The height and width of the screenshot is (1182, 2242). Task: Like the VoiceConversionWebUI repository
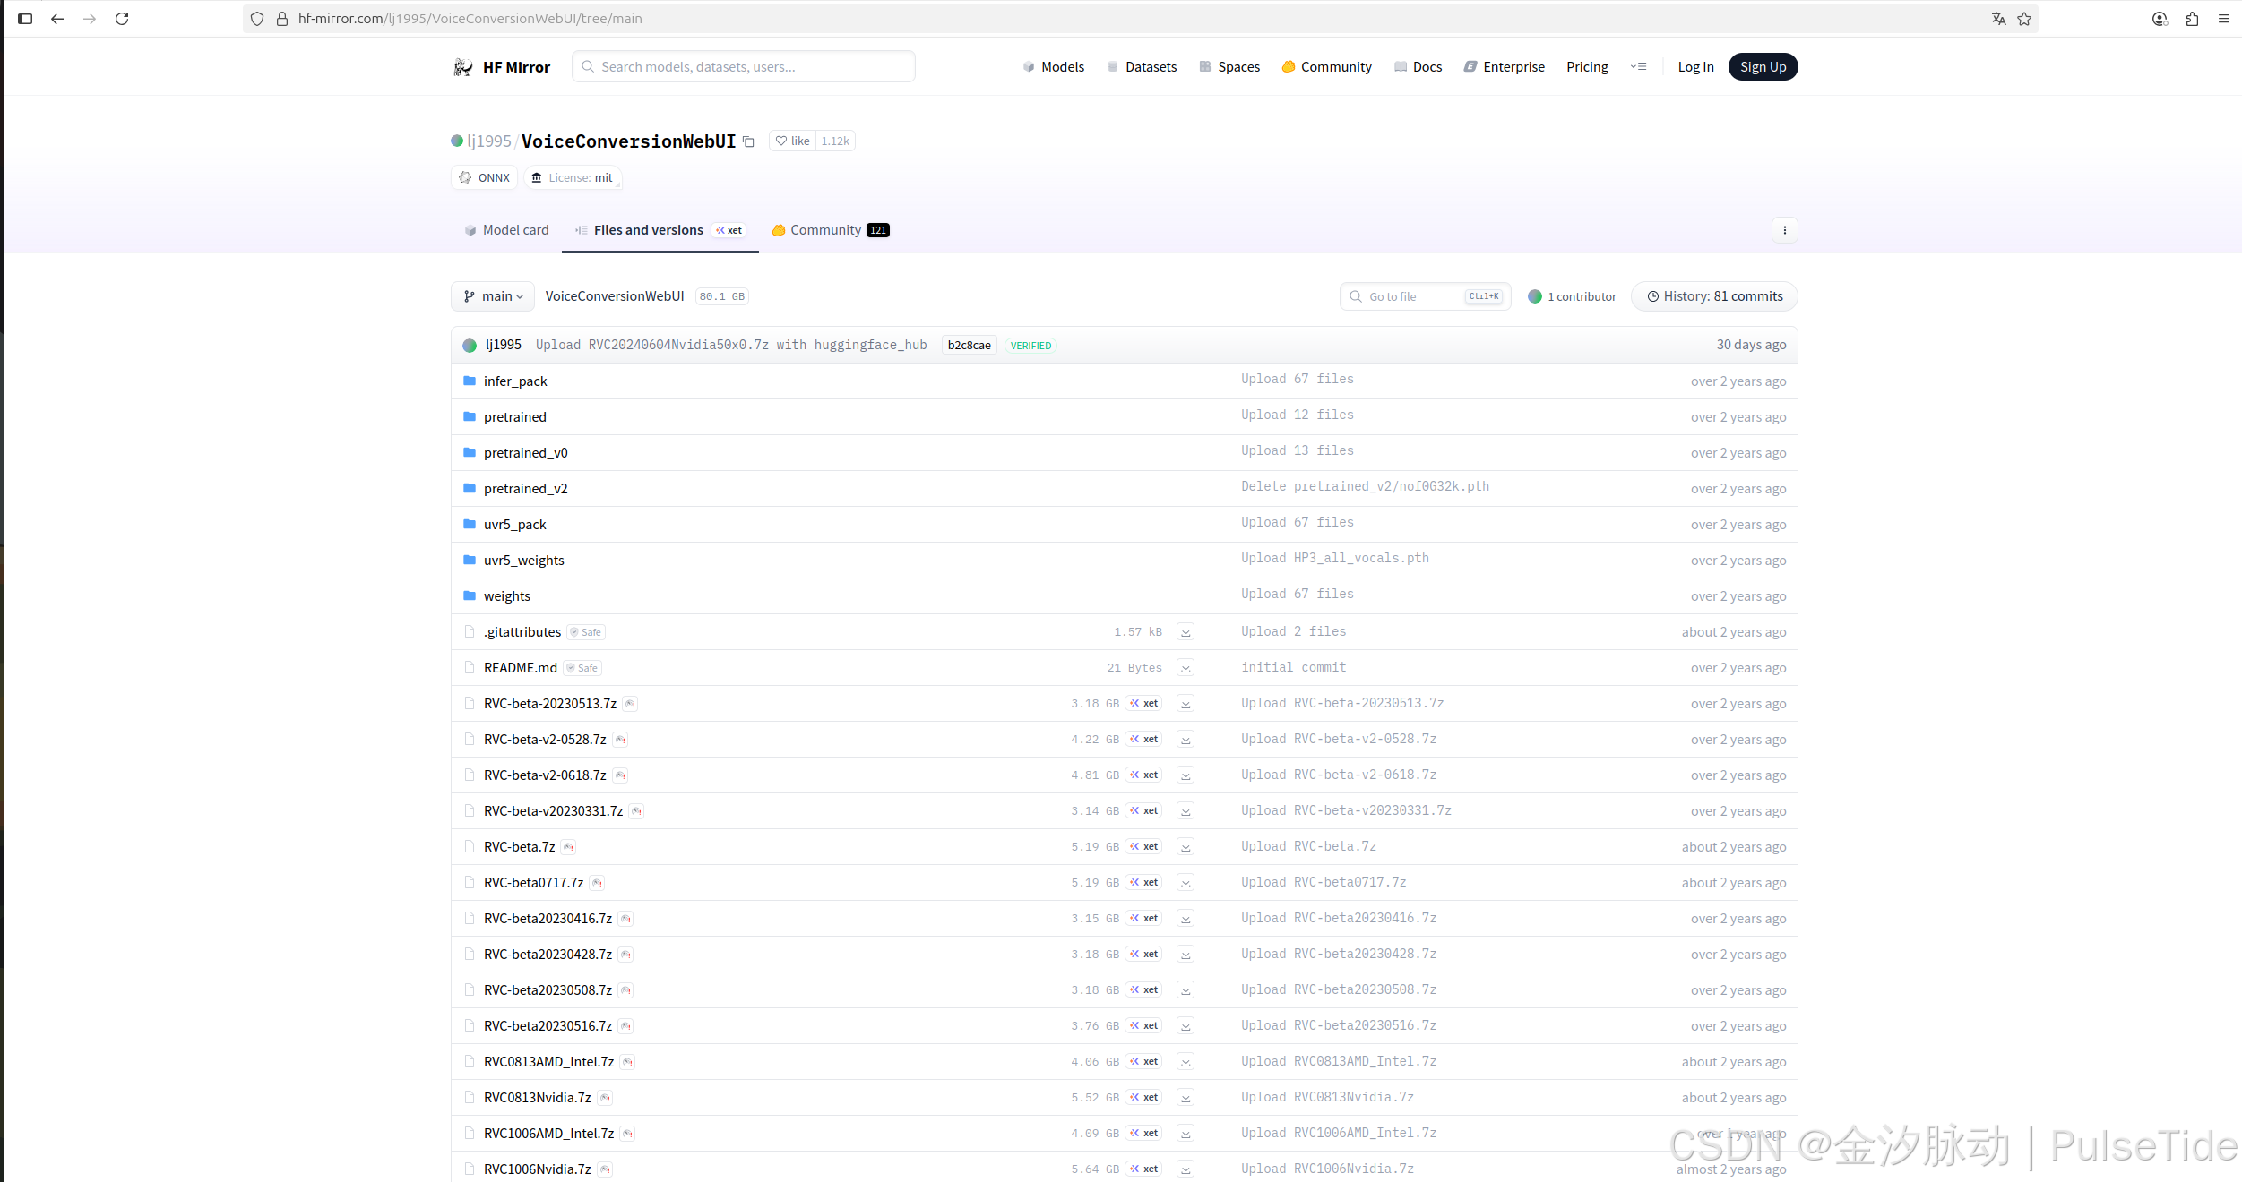point(793,141)
